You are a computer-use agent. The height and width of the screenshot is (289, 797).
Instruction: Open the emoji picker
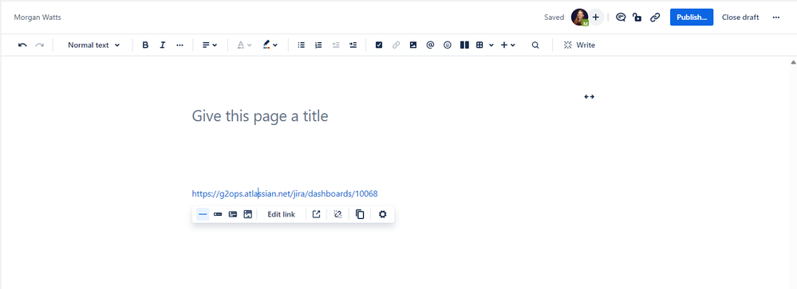coord(448,45)
